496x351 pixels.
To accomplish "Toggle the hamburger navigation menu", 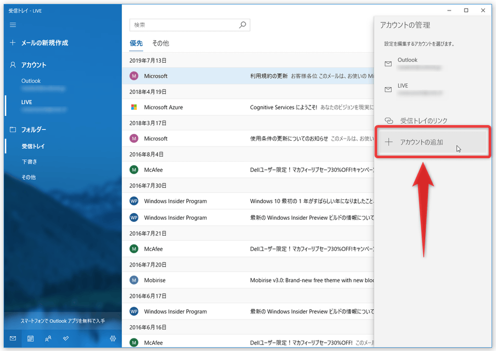I will click(13, 25).
